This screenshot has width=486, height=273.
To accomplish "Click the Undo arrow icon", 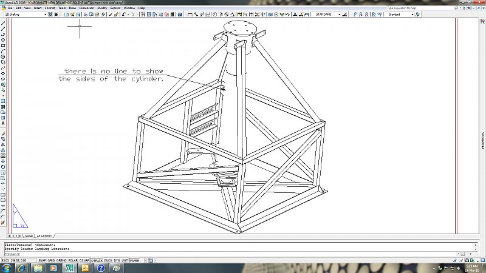I will (124, 14).
